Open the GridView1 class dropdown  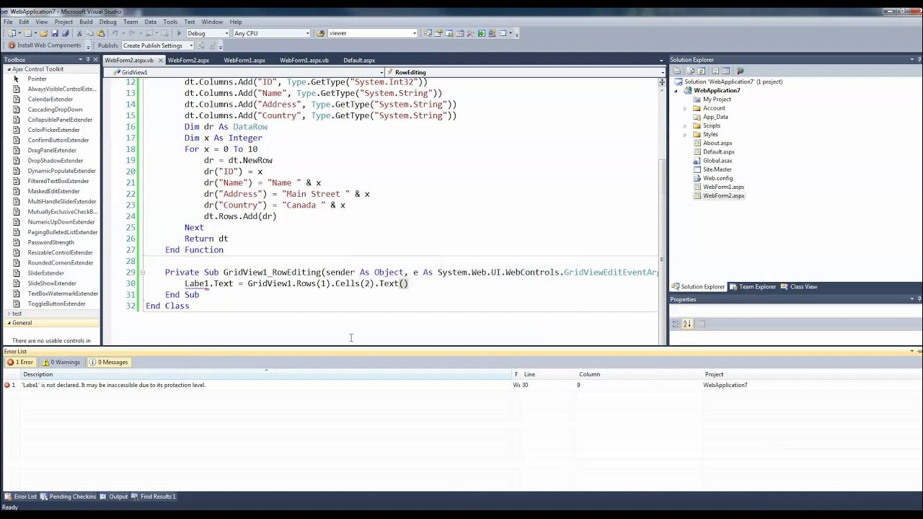tap(381, 72)
